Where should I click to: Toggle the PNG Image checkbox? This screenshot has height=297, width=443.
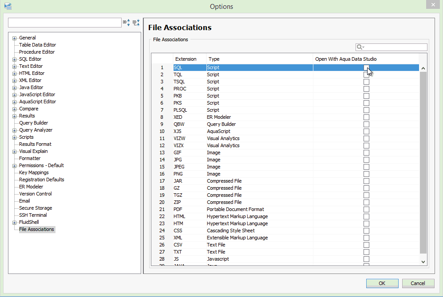tap(366, 174)
